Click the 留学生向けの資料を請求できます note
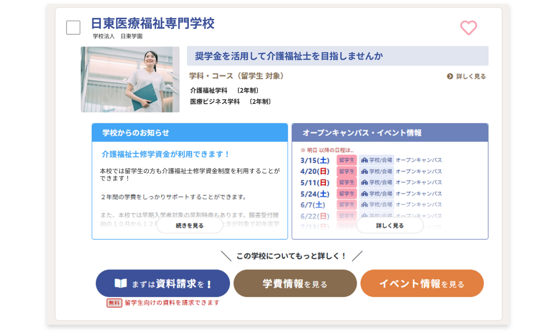 (x=172, y=303)
